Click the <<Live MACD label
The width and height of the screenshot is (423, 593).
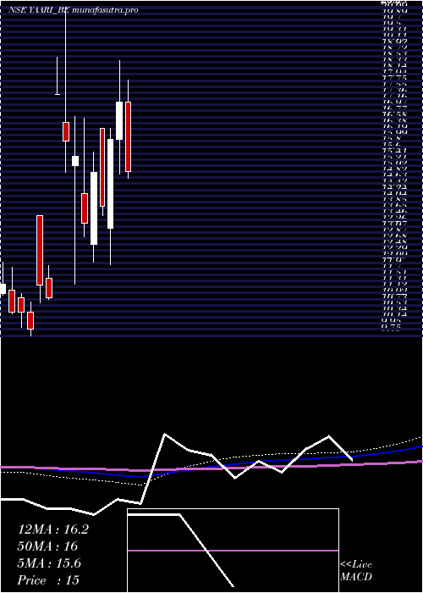click(356, 571)
